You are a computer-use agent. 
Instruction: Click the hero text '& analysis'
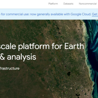pyautogui.click(x=18, y=57)
